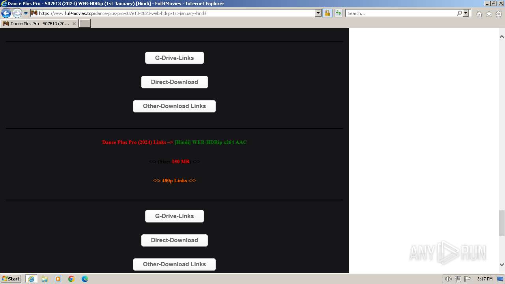Click the refresh page icon

point(339,13)
